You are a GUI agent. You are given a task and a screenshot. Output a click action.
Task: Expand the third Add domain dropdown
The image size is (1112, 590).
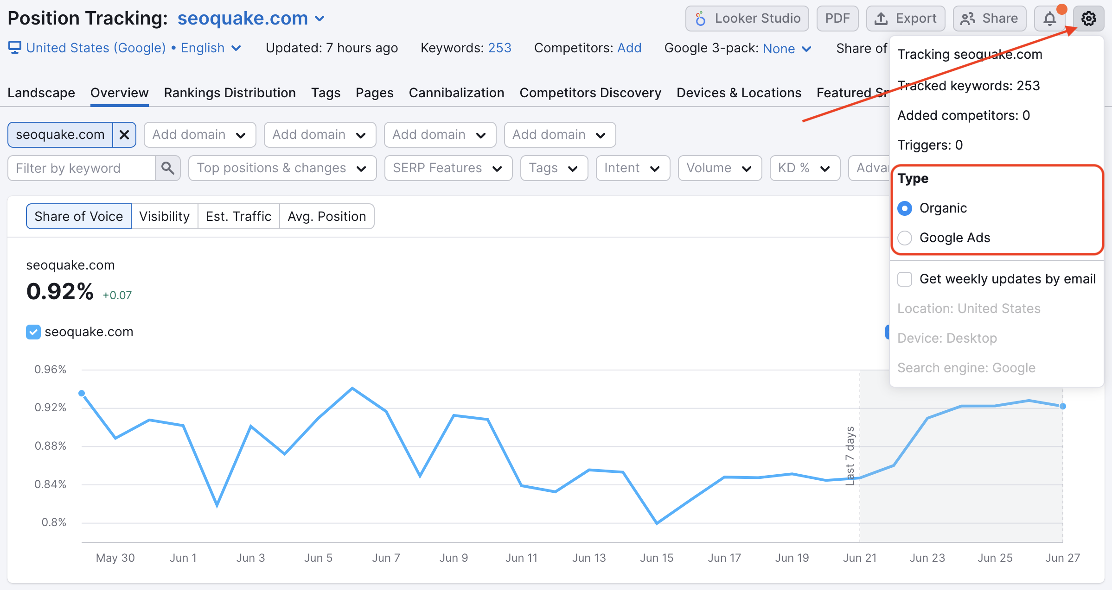[440, 135]
